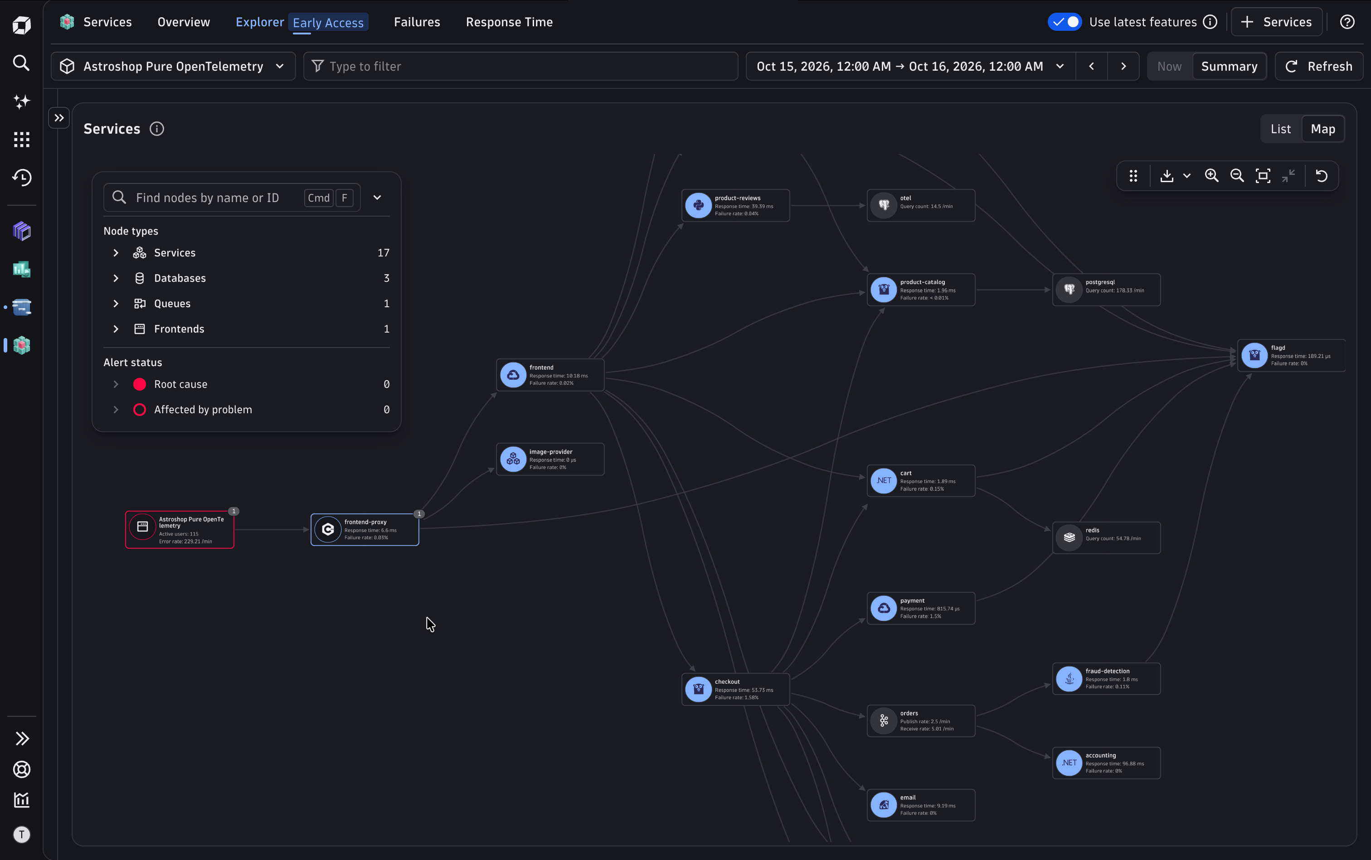The image size is (1371, 860).
Task: Open the apps grid launcher icon
Action: pyautogui.click(x=21, y=140)
